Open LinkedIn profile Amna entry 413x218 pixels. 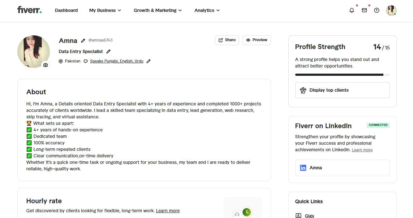pyautogui.click(x=342, y=168)
